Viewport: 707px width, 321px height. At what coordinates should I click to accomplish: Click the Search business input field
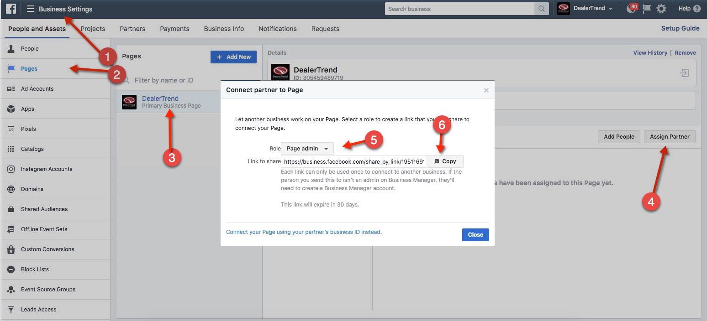coord(460,9)
